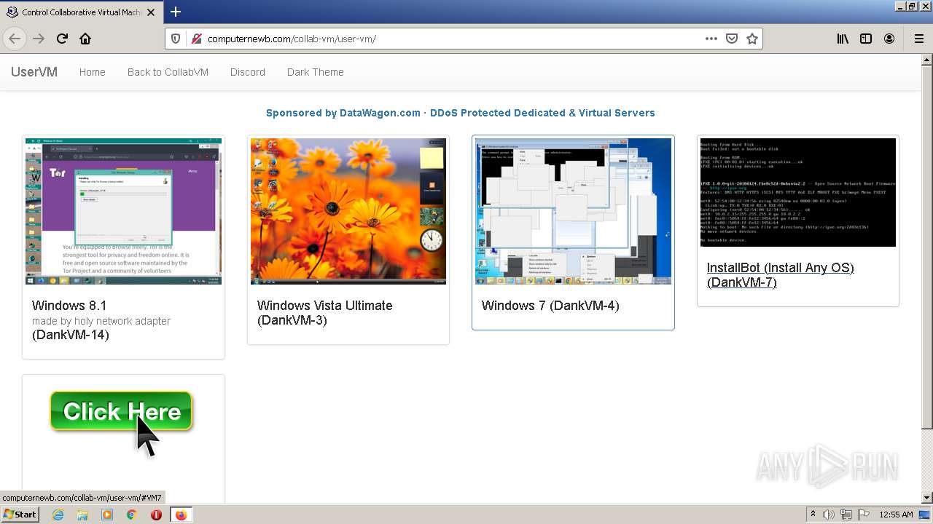Open the Windows Vista Ultimate VM screenshot

click(x=348, y=211)
